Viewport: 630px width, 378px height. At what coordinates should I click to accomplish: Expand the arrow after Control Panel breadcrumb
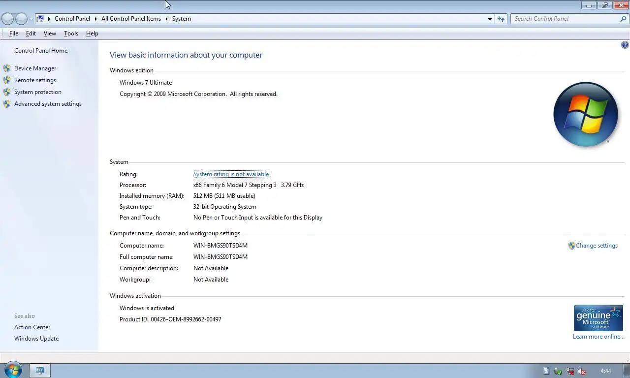tap(95, 19)
